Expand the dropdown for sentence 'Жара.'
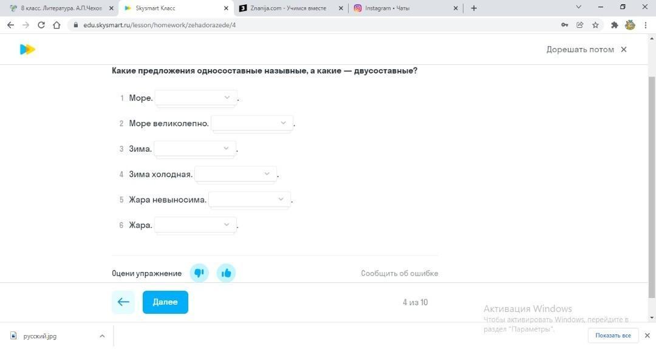656x349 pixels. pos(196,225)
